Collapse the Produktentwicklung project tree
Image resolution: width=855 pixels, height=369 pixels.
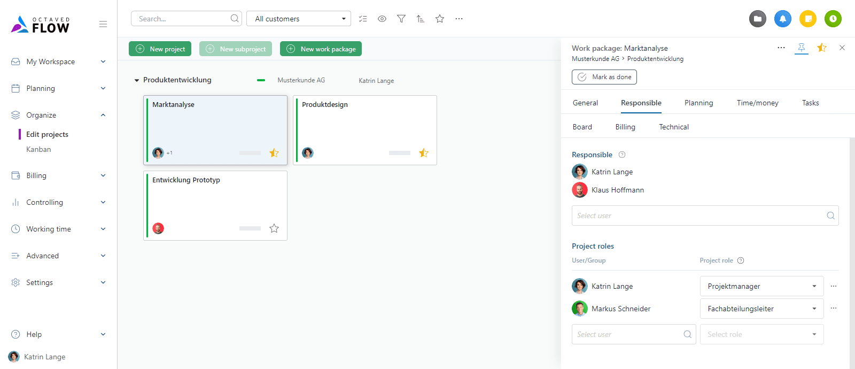[137, 80]
